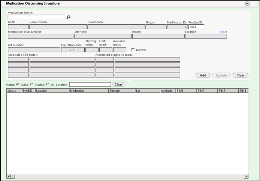
Task: Sort by the Strength column header
Action: pyautogui.click(x=122, y=90)
